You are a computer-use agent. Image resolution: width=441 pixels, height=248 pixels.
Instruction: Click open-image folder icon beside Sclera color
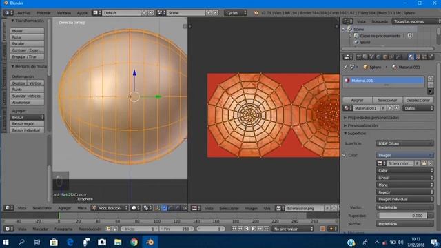(x=424, y=163)
